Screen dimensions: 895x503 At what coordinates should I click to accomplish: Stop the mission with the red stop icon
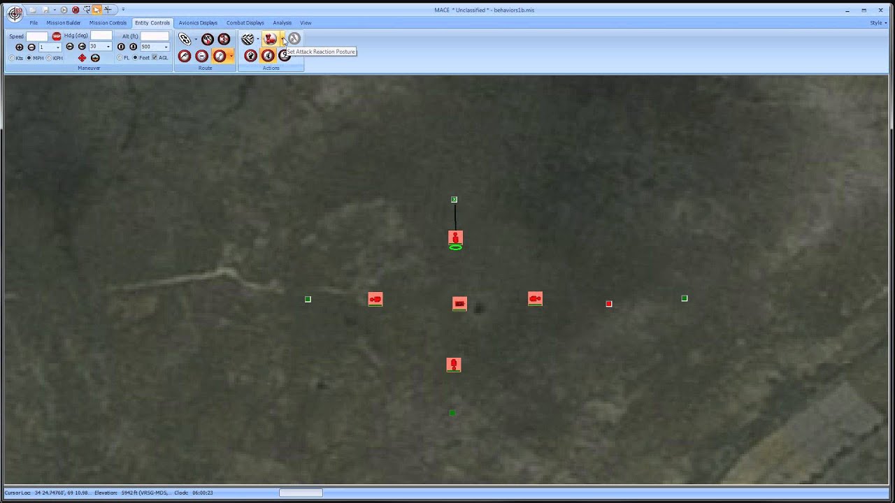pyautogui.click(x=76, y=10)
